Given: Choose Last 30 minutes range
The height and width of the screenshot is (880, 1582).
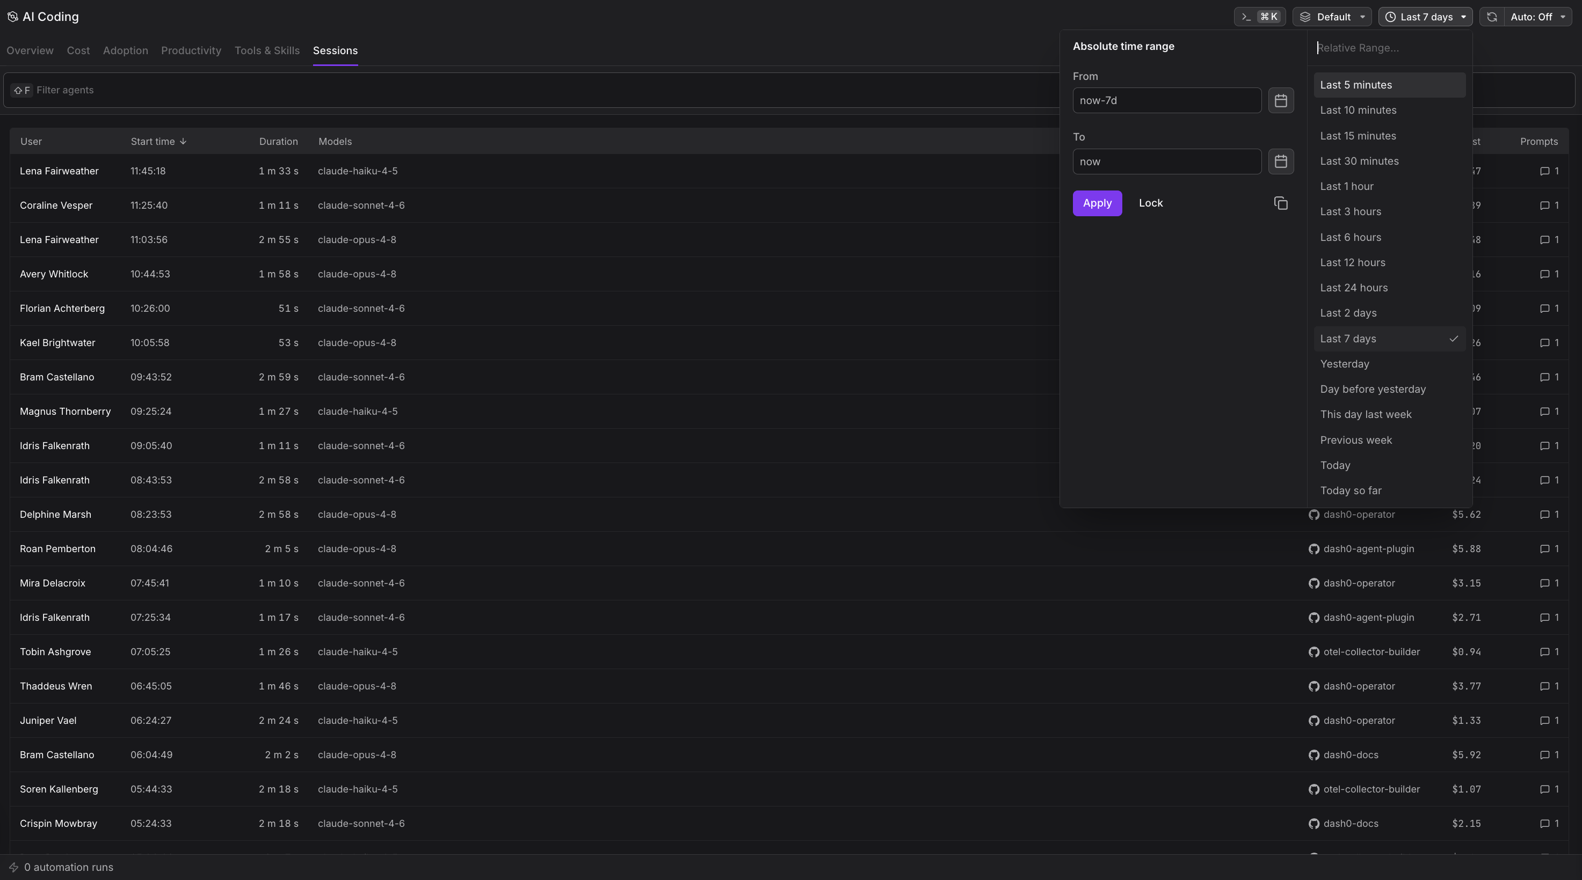Looking at the screenshot, I should (x=1389, y=161).
